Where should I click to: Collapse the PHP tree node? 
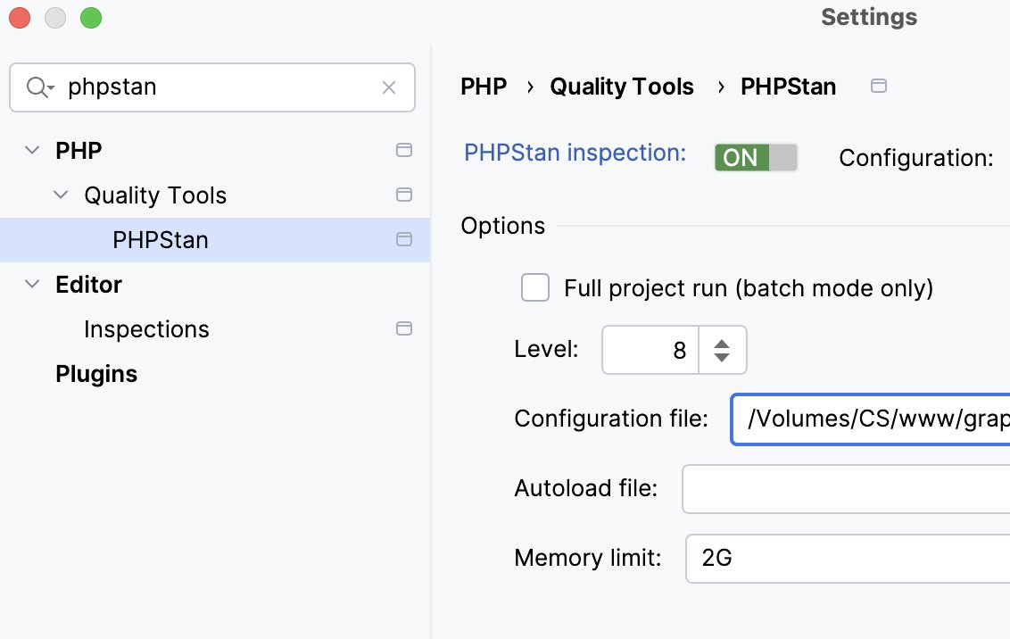click(x=31, y=150)
